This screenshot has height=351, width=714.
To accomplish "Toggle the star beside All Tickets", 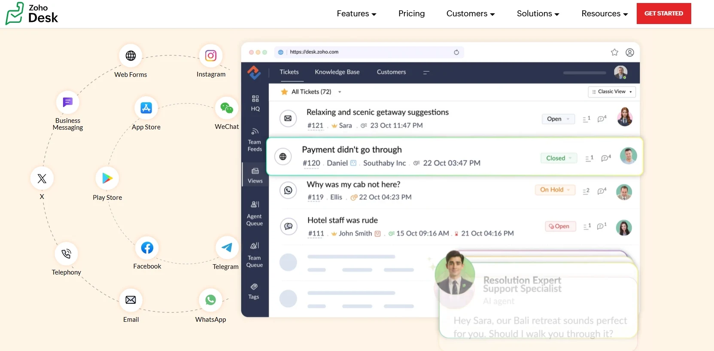I will pyautogui.click(x=284, y=92).
